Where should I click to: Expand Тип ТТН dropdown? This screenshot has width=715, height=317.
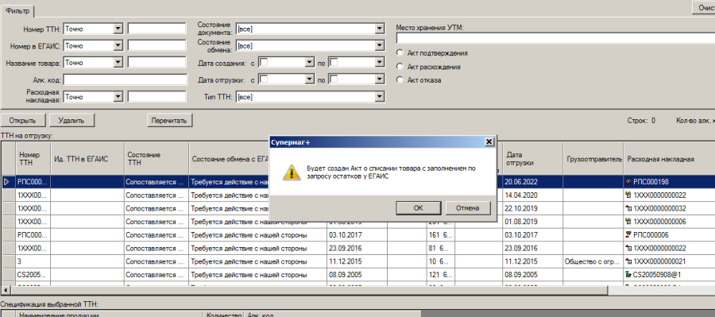point(380,97)
